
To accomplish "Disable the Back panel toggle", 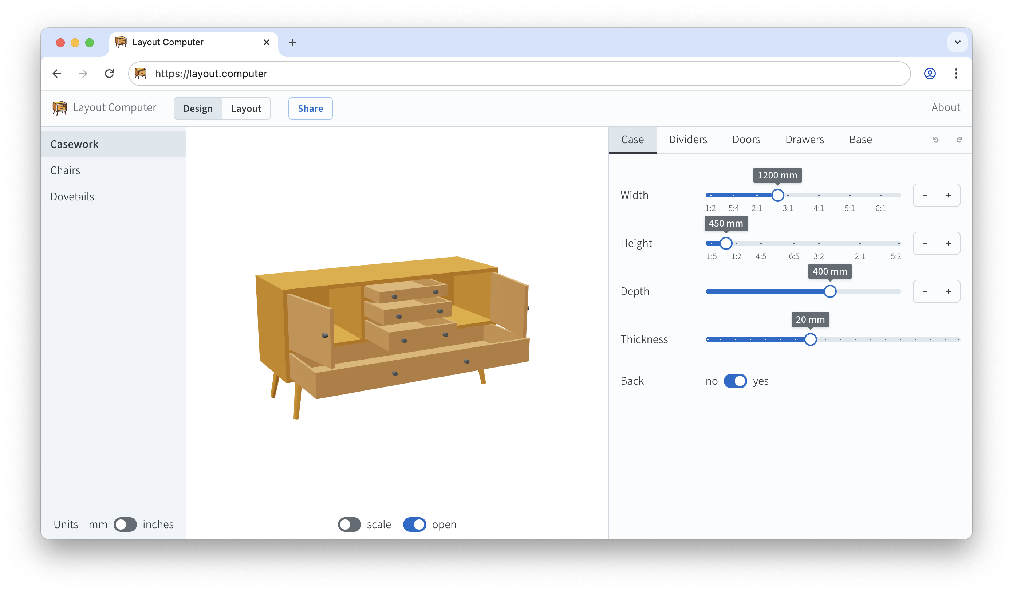I will (735, 381).
